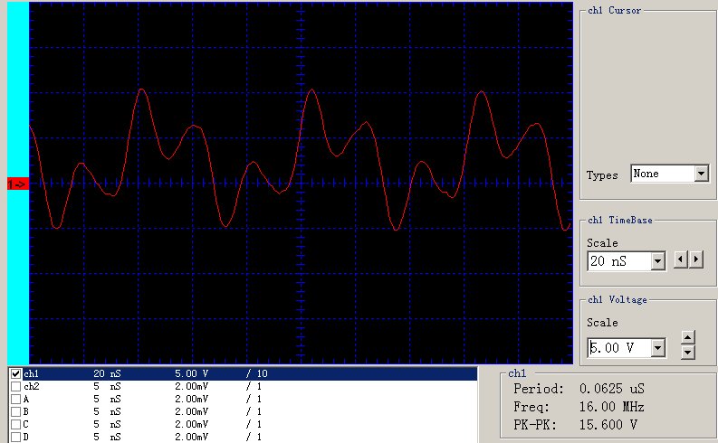Click the red channel 1 ground marker

18,184
